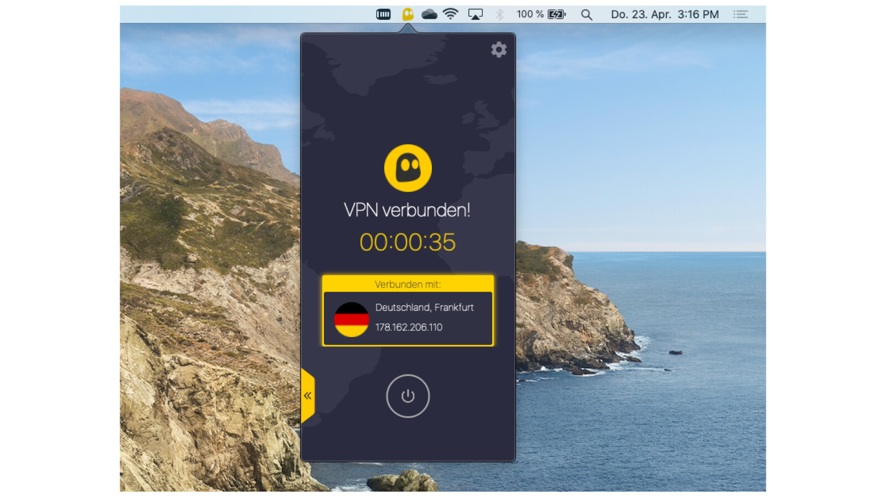Viewport: 886px width, 498px height.
Task: Open the Bluetooth status menu
Action: pos(499,14)
